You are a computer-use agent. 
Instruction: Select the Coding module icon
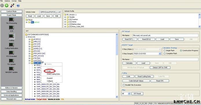click(11, 36)
